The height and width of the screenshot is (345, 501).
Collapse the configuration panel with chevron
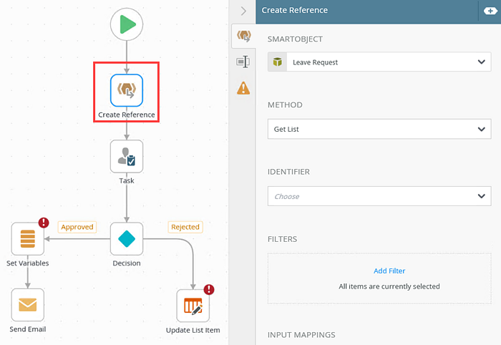pos(243,11)
